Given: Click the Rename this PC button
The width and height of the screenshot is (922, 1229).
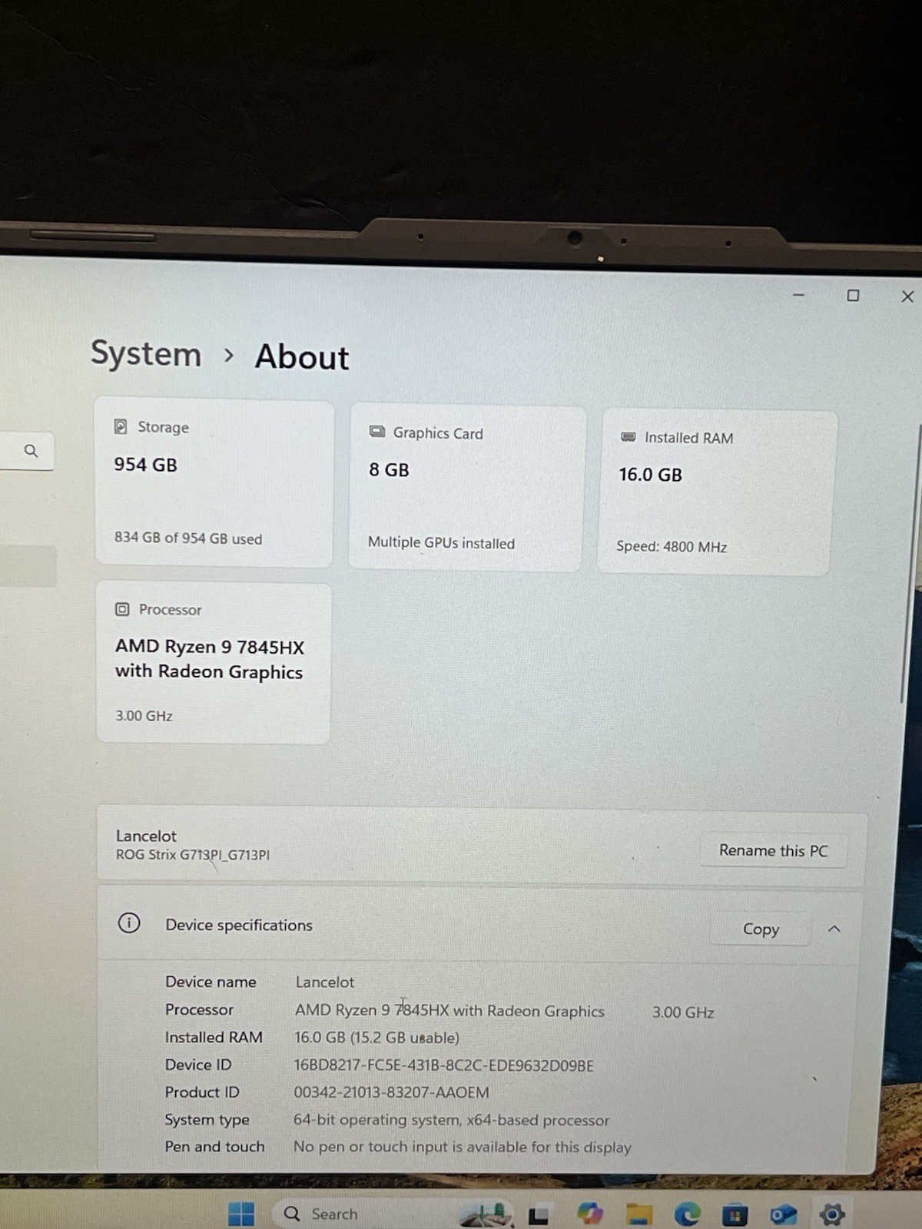Looking at the screenshot, I should pyautogui.click(x=774, y=850).
